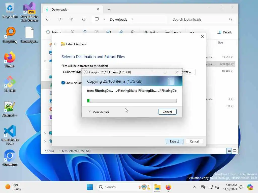Close the Extract Archive dialog

pos(202,36)
